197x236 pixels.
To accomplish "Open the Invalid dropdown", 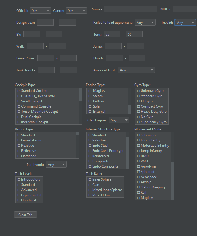I will pos(185,22).
